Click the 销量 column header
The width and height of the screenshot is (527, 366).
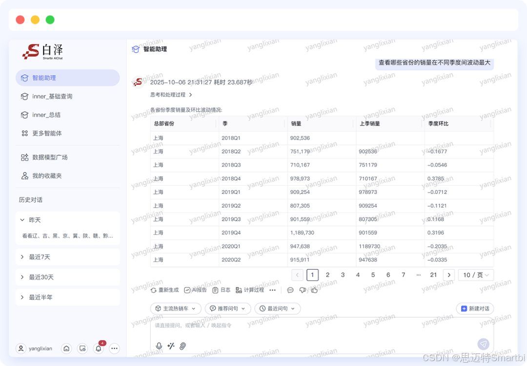pos(322,124)
